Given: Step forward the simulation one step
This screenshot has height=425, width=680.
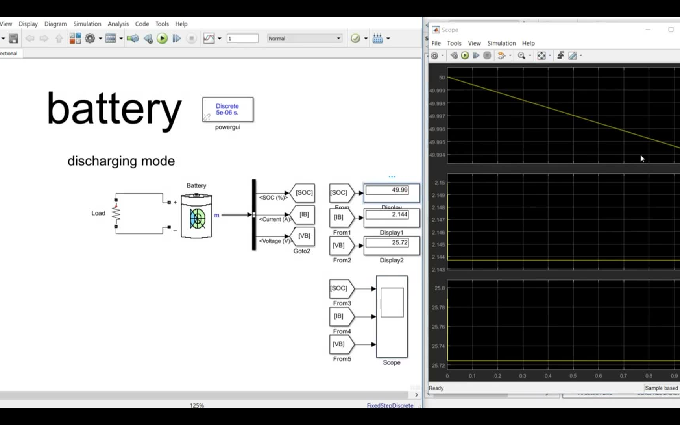Looking at the screenshot, I should (x=176, y=38).
